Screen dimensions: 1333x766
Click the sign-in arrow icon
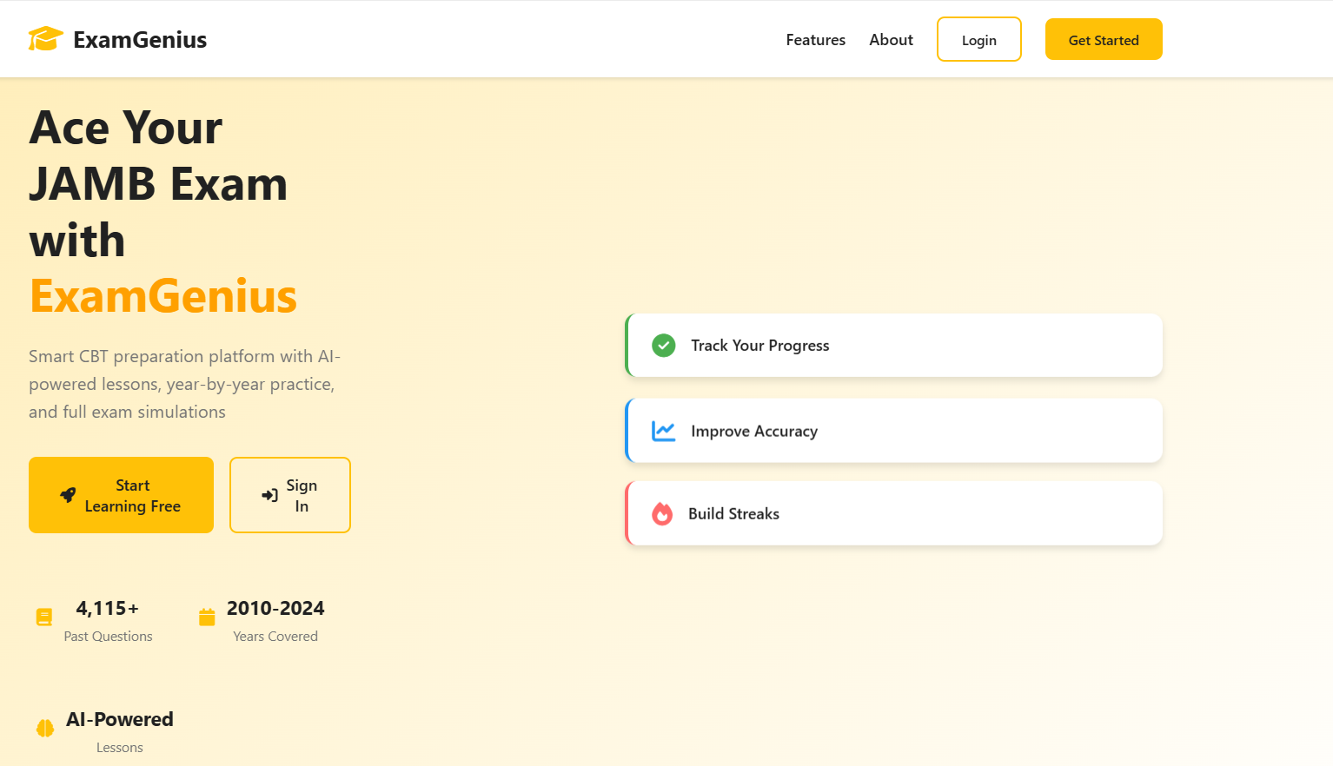coord(270,495)
